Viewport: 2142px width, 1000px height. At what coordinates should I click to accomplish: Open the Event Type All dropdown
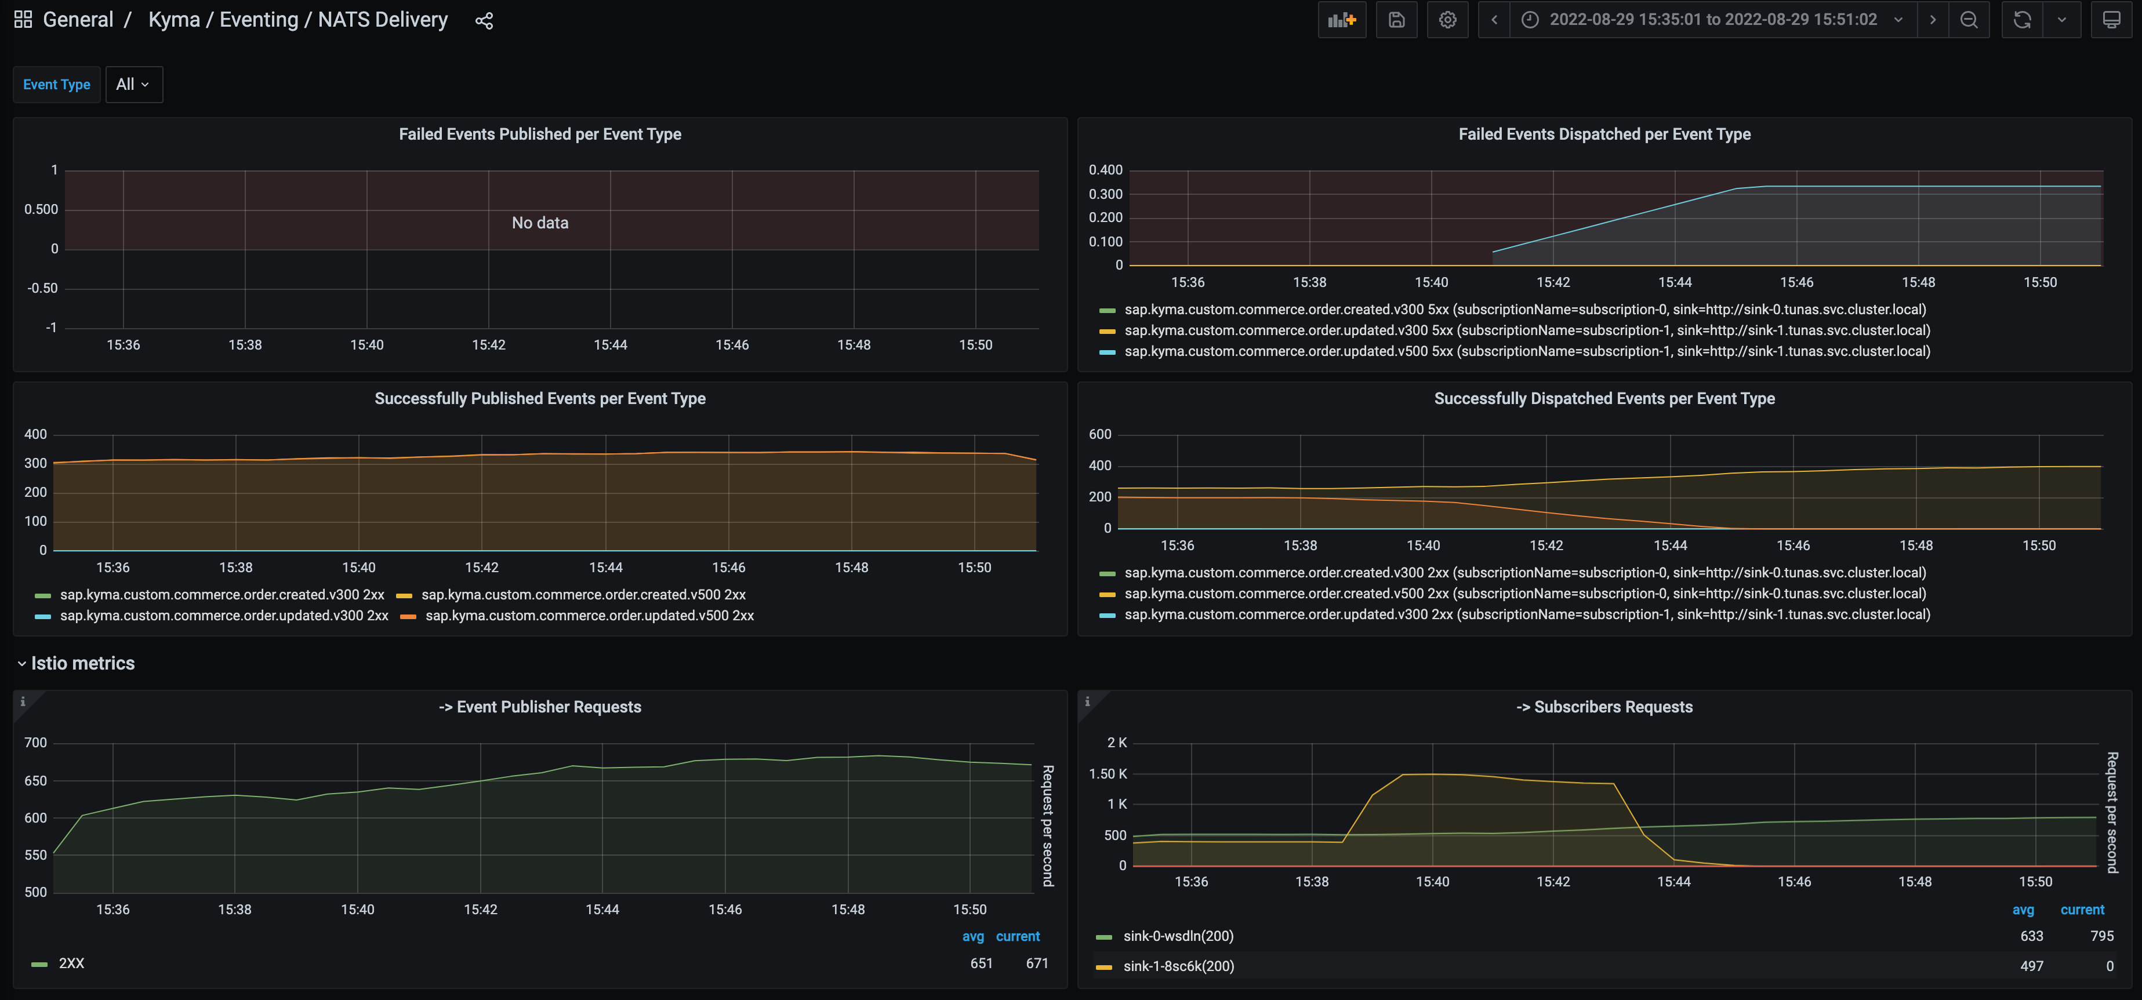click(133, 85)
